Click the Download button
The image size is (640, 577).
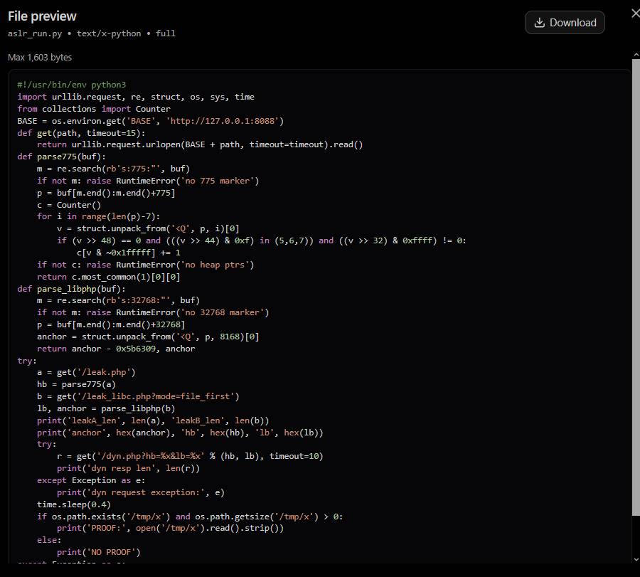click(x=565, y=23)
